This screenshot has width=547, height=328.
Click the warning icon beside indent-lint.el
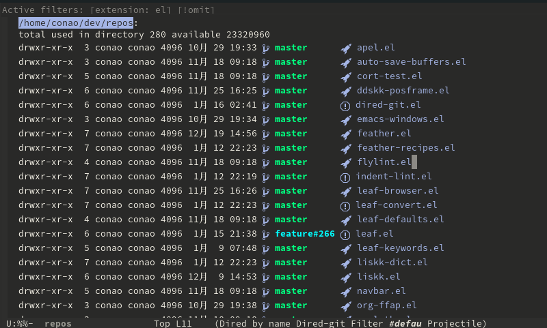345,177
